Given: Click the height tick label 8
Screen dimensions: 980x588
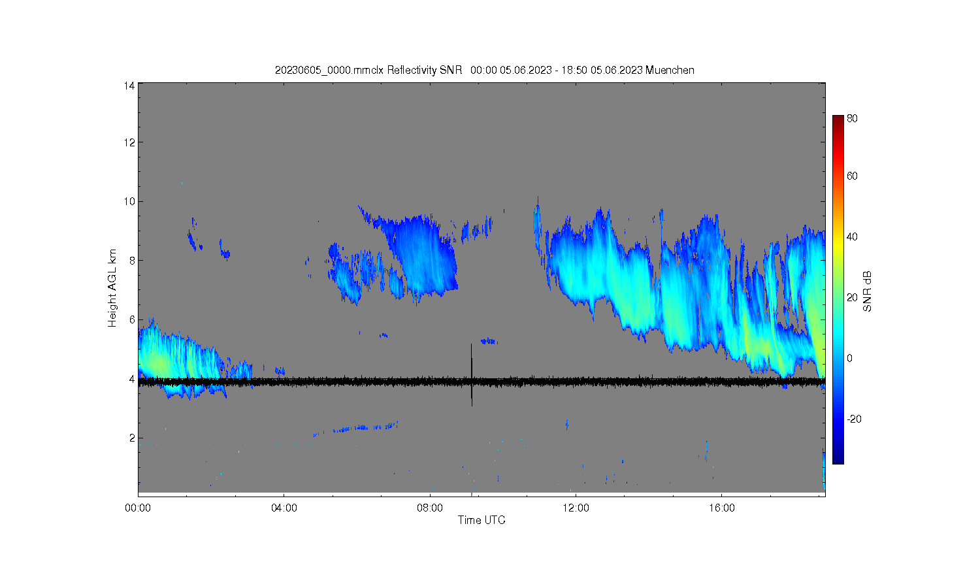Looking at the screenshot, I should point(132,261).
